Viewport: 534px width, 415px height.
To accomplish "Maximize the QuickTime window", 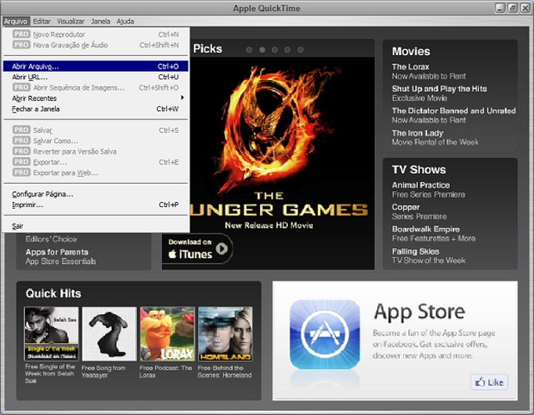I will click(512, 8).
